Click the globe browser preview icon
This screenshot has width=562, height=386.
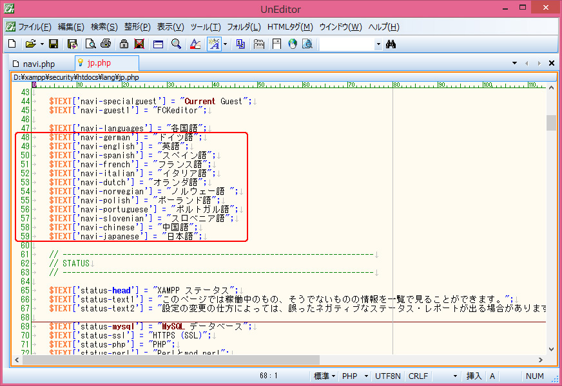click(292, 44)
